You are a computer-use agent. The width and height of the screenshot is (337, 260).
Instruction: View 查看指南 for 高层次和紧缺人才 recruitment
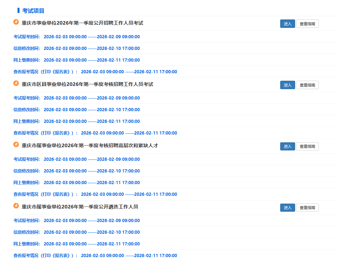307,147
